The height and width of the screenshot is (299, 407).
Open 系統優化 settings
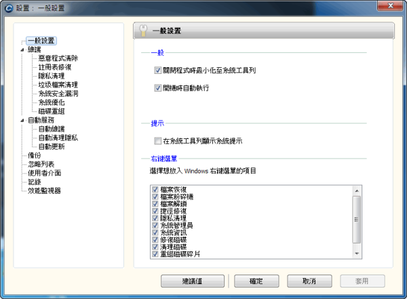pyautogui.click(x=52, y=102)
